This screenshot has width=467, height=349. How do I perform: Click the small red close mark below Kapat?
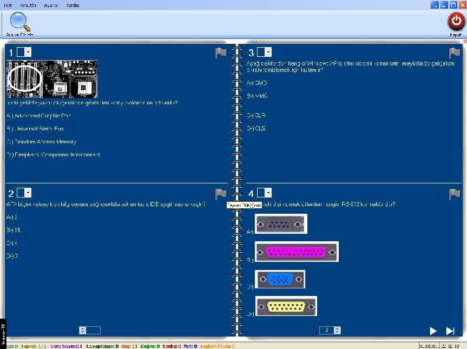[465, 41]
